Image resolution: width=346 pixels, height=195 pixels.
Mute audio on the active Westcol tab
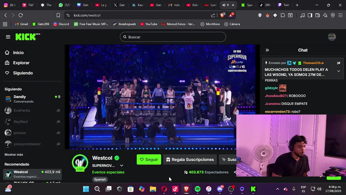pos(224,5)
